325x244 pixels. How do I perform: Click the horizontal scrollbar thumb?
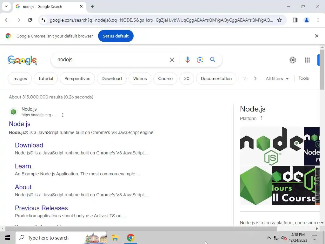click(141, 229)
